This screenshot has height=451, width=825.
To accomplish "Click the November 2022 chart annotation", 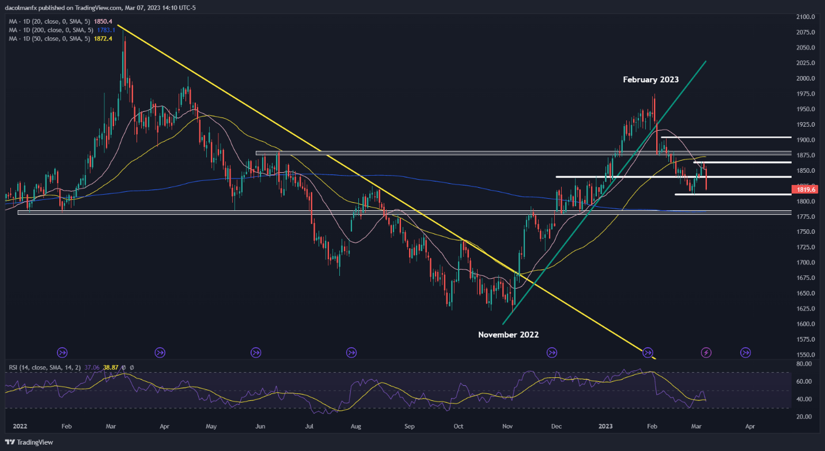I will (508, 334).
